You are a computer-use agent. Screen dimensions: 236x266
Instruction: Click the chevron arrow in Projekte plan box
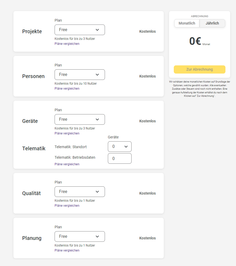[x=97, y=30]
